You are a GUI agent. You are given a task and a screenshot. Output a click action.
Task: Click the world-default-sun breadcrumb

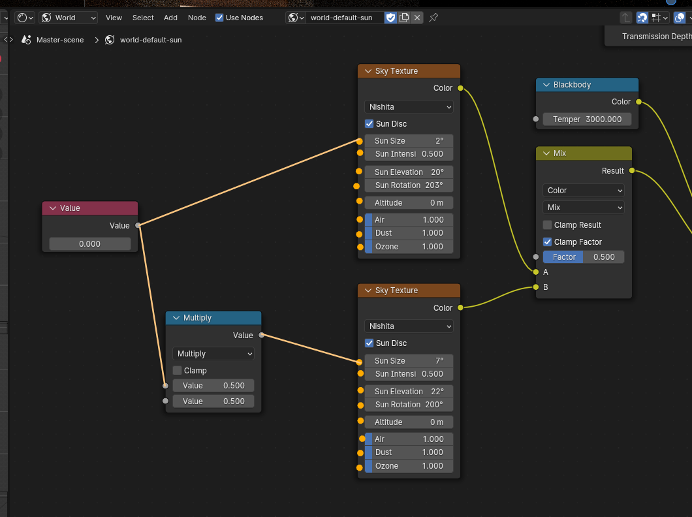point(151,40)
